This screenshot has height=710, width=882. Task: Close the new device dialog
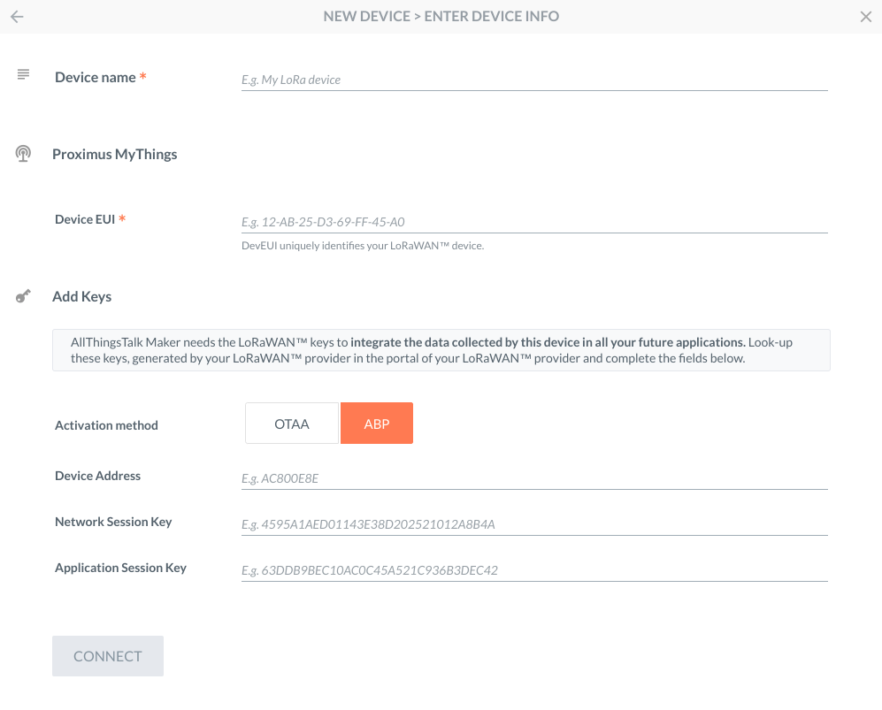click(x=865, y=17)
